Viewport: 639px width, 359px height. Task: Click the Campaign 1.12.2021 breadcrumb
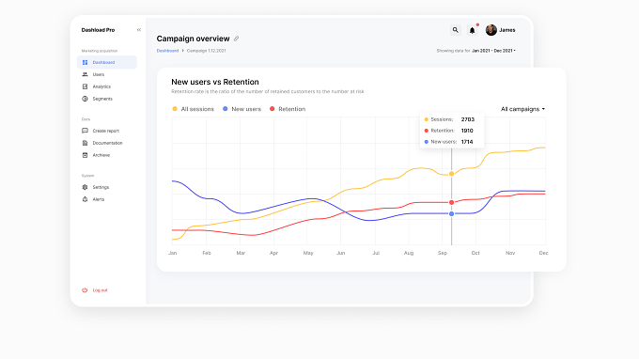(x=206, y=51)
